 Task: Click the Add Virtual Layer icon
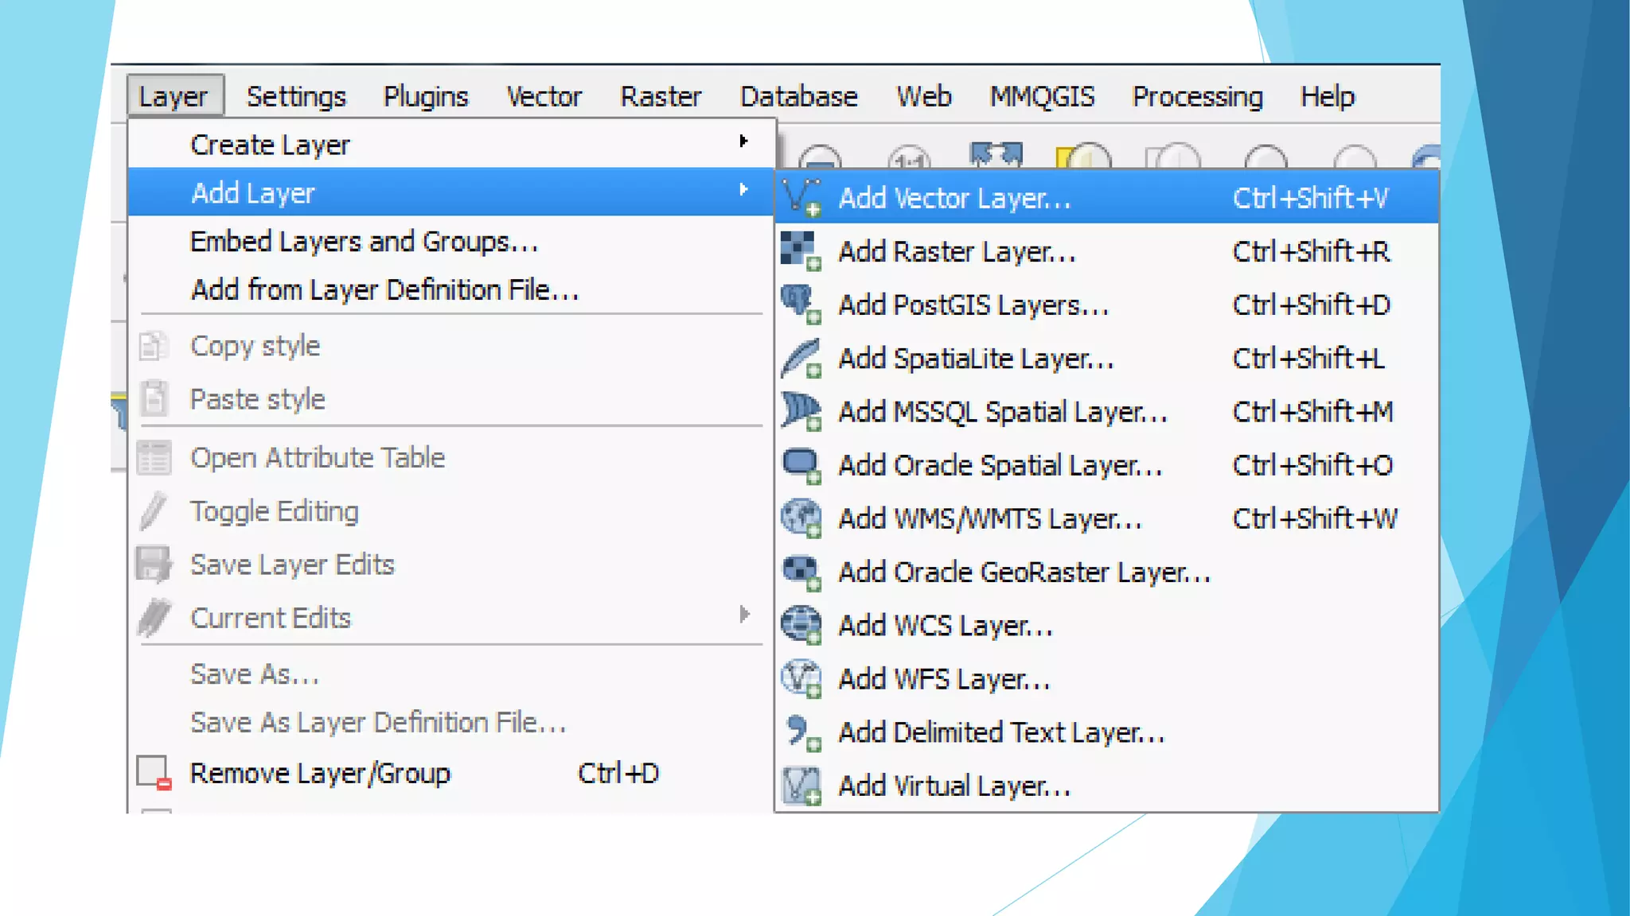pos(801,786)
